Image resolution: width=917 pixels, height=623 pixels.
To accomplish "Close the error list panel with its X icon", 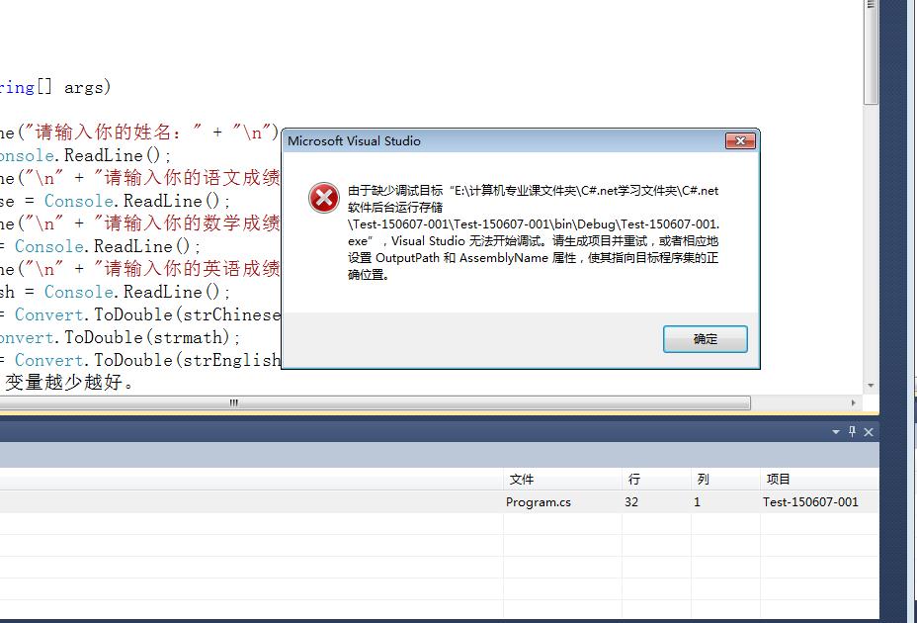I will 869,432.
